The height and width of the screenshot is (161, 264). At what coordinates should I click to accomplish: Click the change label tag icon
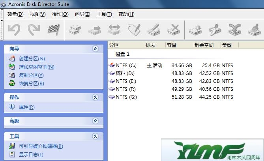(134, 30)
